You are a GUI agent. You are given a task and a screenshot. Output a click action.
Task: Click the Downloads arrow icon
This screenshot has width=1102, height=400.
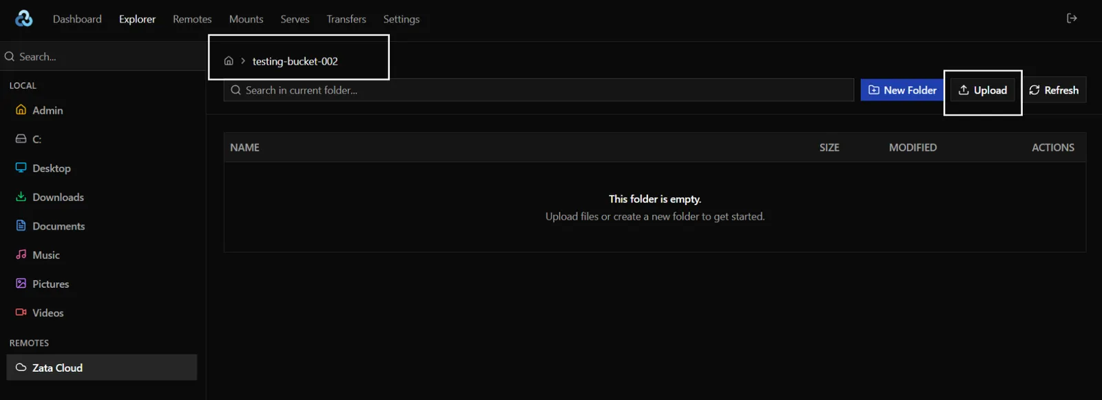[21, 196]
